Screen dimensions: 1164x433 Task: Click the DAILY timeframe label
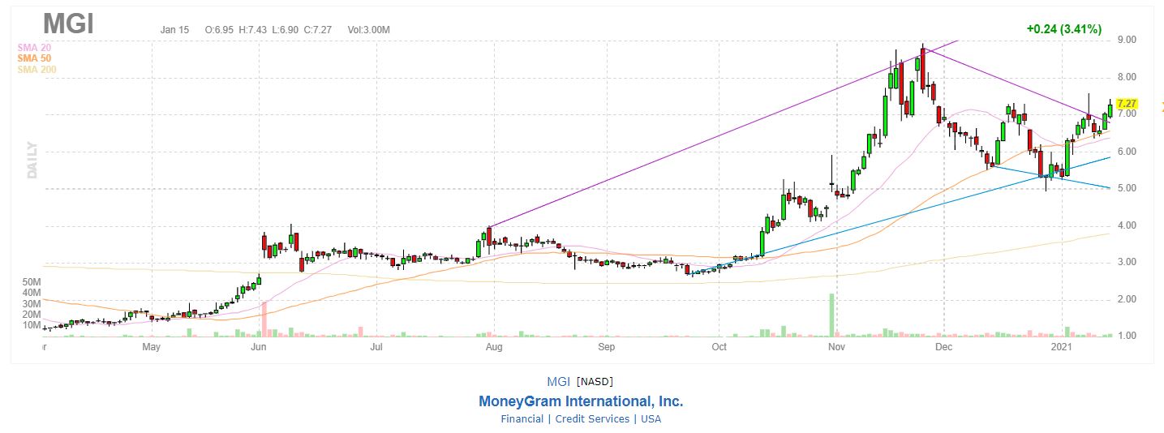[x=32, y=160]
